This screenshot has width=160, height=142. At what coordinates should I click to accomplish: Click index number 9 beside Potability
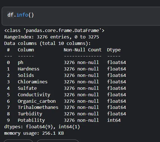[8, 120]
